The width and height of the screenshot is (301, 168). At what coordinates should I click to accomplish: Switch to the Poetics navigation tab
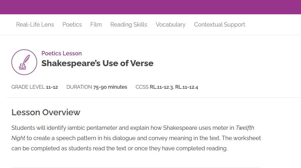tap(72, 25)
